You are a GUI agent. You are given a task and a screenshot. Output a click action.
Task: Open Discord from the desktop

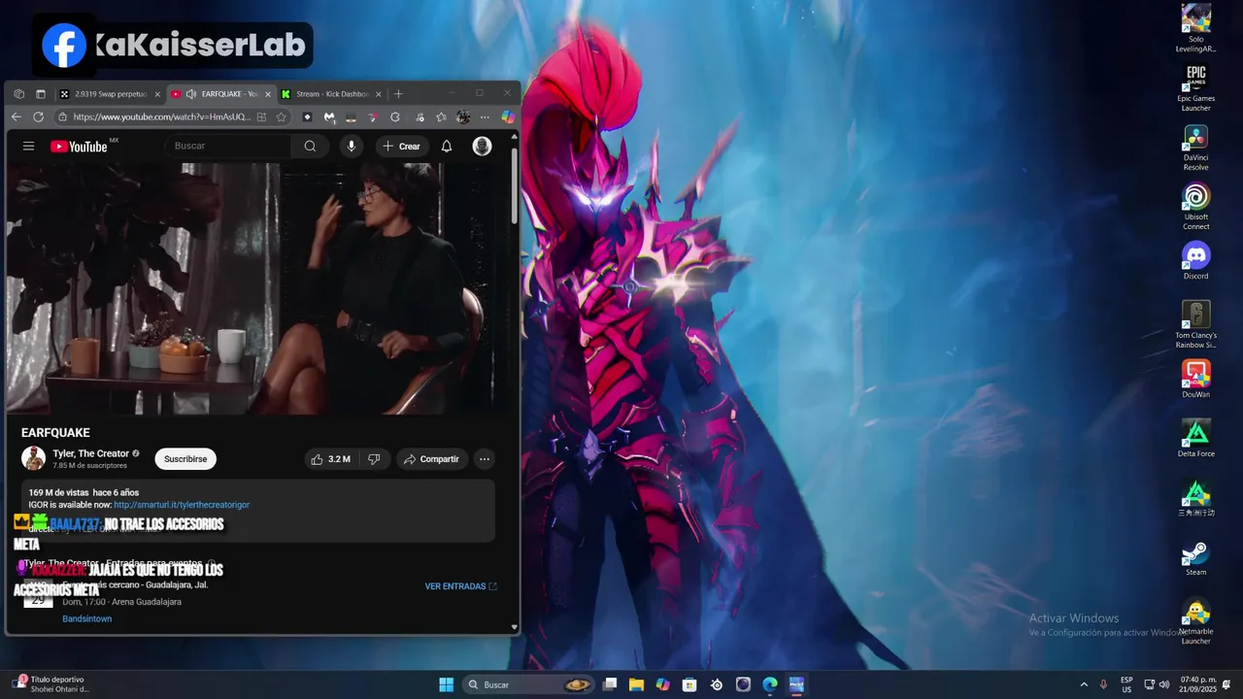[x=1195, y=260]
